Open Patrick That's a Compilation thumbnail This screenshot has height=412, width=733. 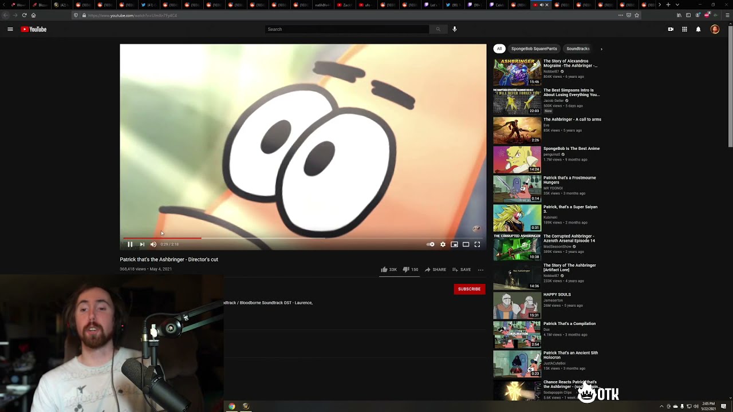tap(517, 334)
